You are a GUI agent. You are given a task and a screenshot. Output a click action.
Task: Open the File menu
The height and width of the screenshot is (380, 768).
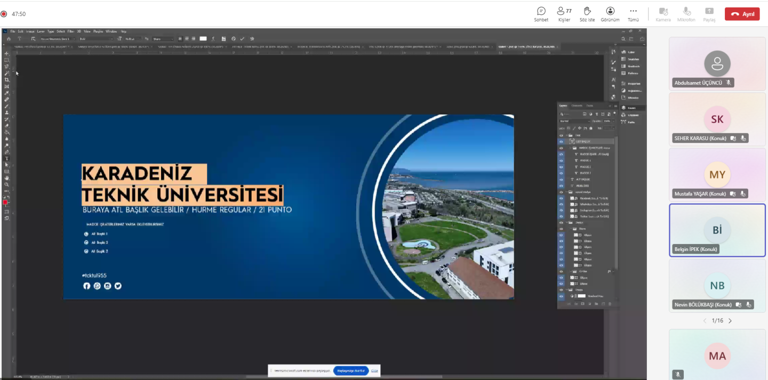click(13, 31)
